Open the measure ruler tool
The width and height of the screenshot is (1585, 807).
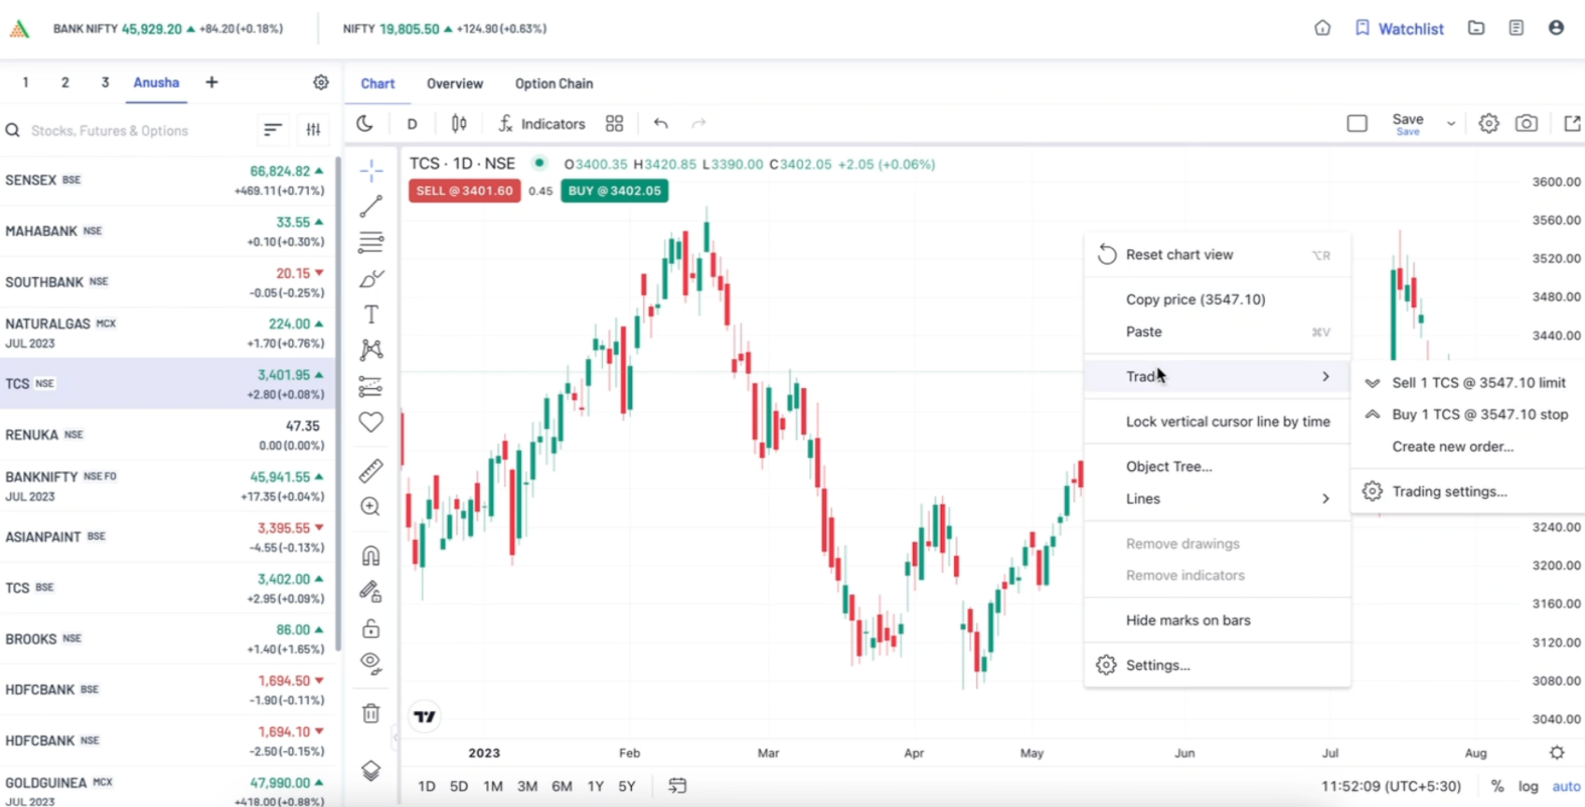coord(371,470)
